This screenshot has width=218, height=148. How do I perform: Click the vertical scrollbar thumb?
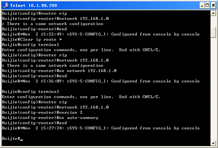[213, 32]
